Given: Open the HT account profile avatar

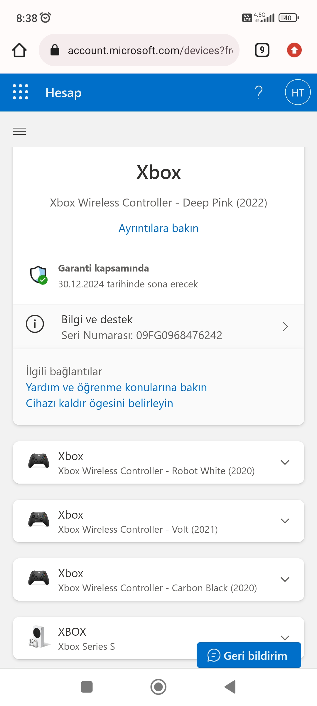Looking at the screenshot, I should (298, 92).
